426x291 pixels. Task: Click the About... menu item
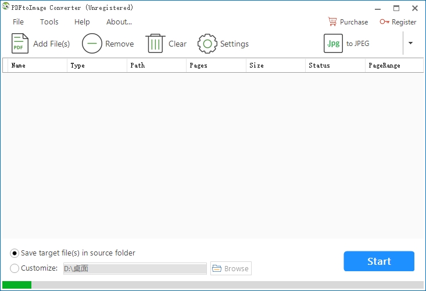(119, 22)
